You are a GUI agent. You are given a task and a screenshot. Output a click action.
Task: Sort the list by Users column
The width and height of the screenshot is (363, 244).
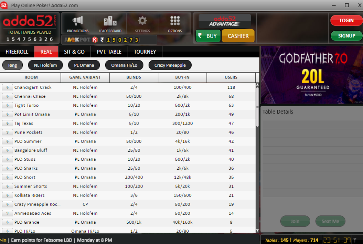click(x=231, y=77)
